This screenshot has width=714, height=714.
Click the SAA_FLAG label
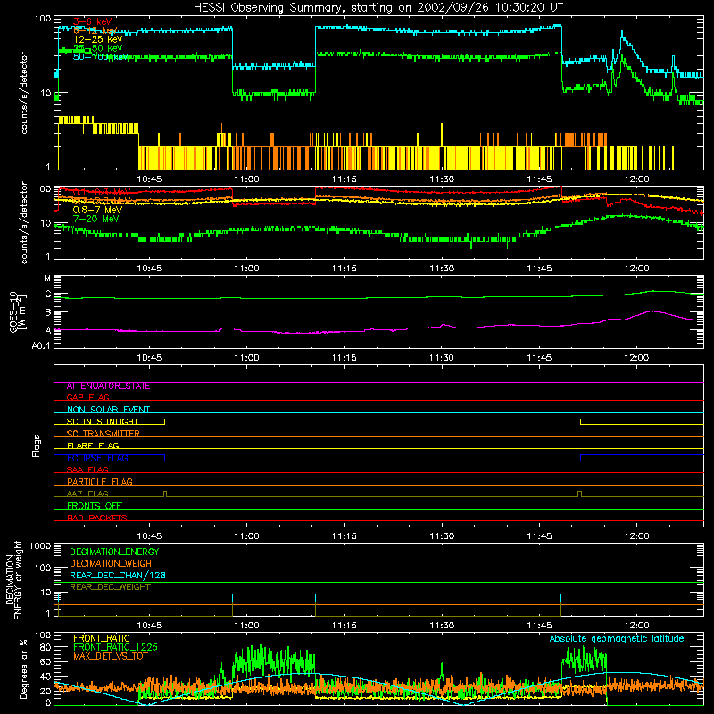point(87,470)
